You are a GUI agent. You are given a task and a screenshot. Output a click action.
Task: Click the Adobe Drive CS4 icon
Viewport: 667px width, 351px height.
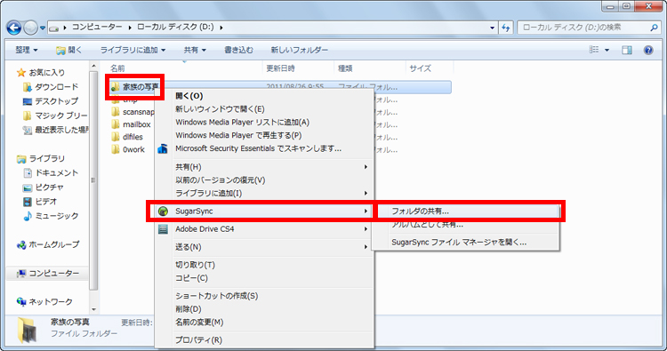[163, 229]
